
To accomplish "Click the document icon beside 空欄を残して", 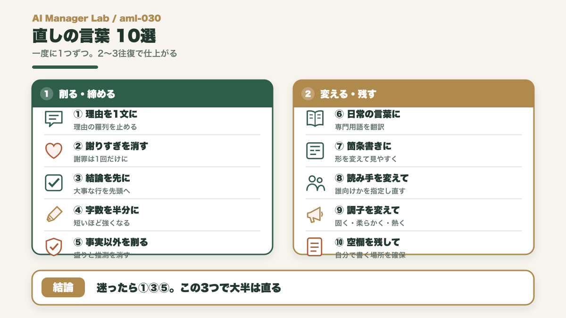I will (x=315, y=247).
